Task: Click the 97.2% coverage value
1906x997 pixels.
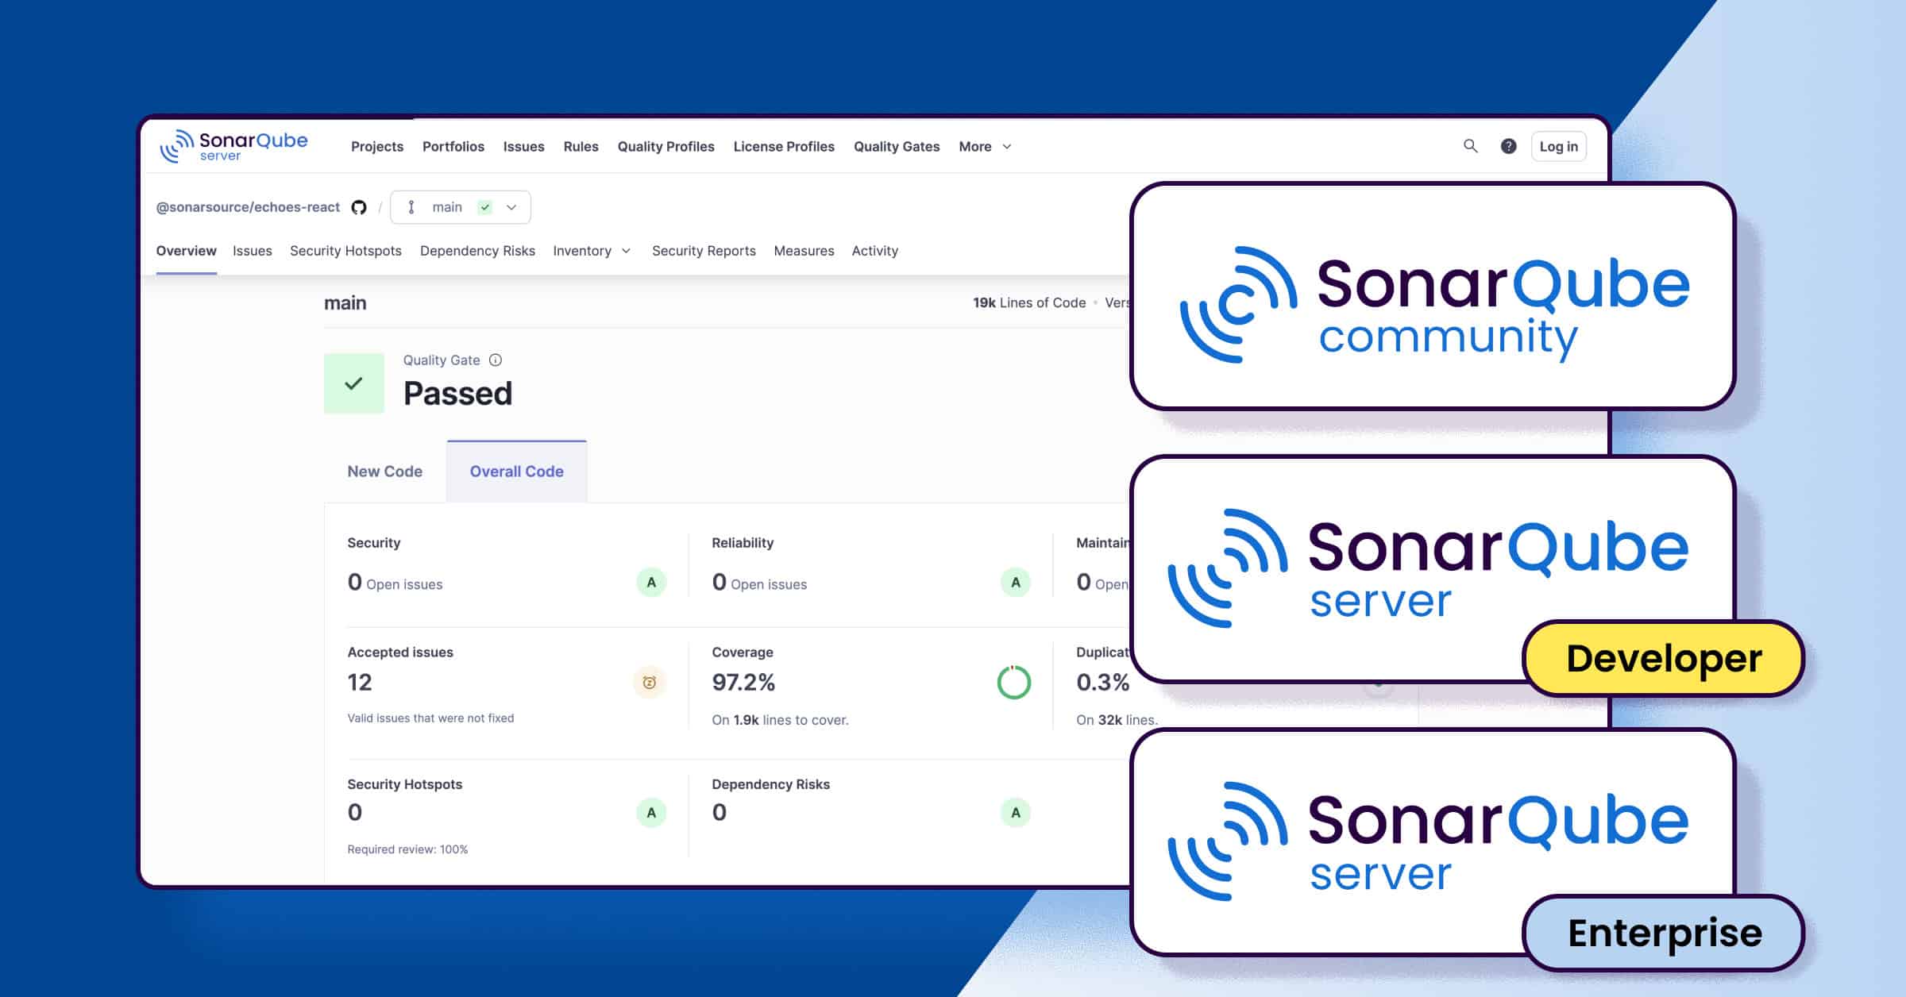Action: [x=744, y=683]
